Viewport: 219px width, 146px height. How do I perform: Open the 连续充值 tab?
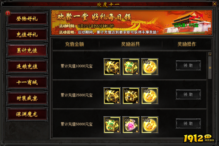tap(27, 66)
